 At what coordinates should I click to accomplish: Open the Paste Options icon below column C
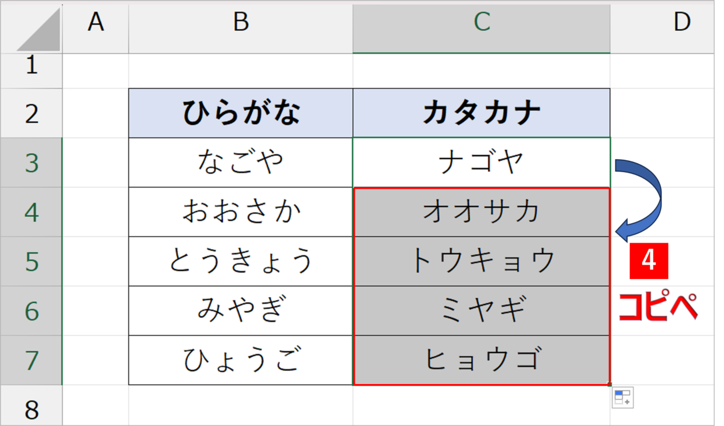(622, 397)
